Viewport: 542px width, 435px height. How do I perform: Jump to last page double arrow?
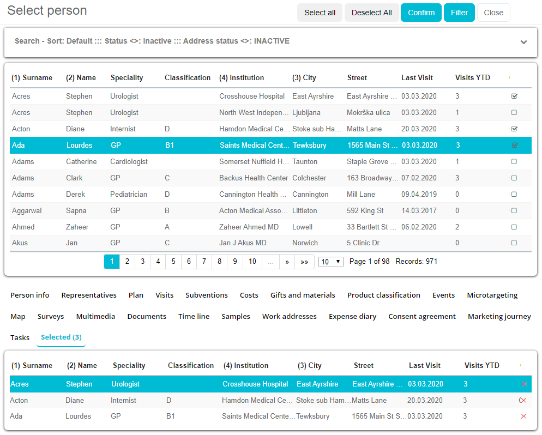click(304, 262)
